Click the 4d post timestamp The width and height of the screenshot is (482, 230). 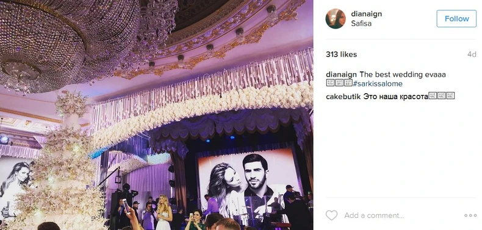click(472, 55)
